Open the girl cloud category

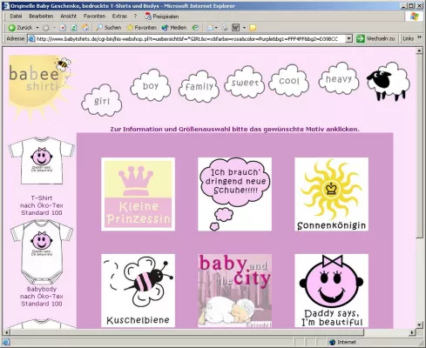(102, 100)
